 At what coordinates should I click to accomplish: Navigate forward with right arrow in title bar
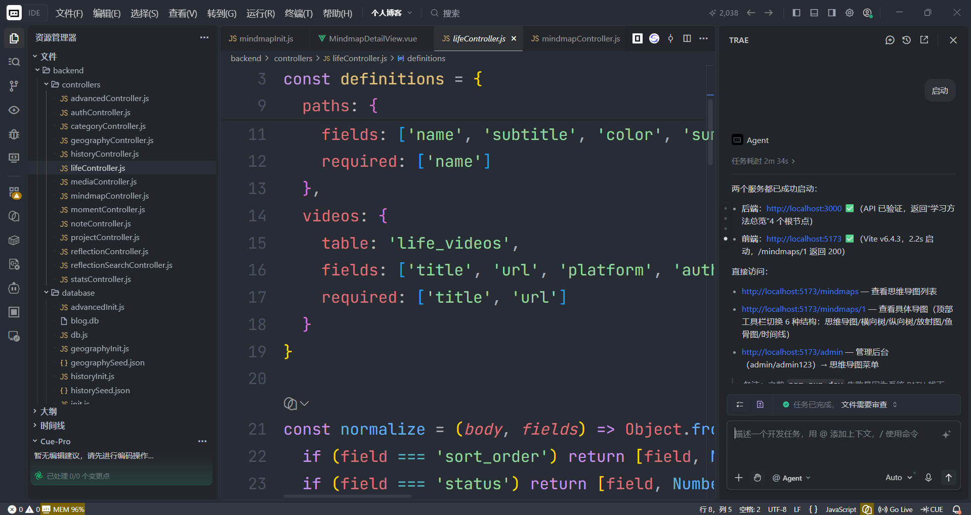click(769, 13)
